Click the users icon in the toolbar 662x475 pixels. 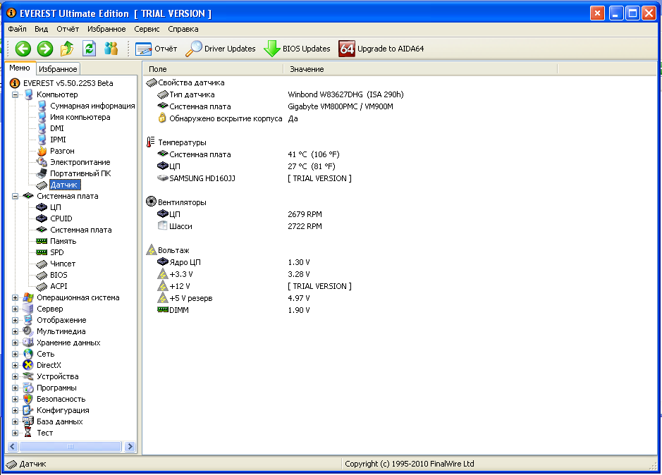[x=111, y=49]
